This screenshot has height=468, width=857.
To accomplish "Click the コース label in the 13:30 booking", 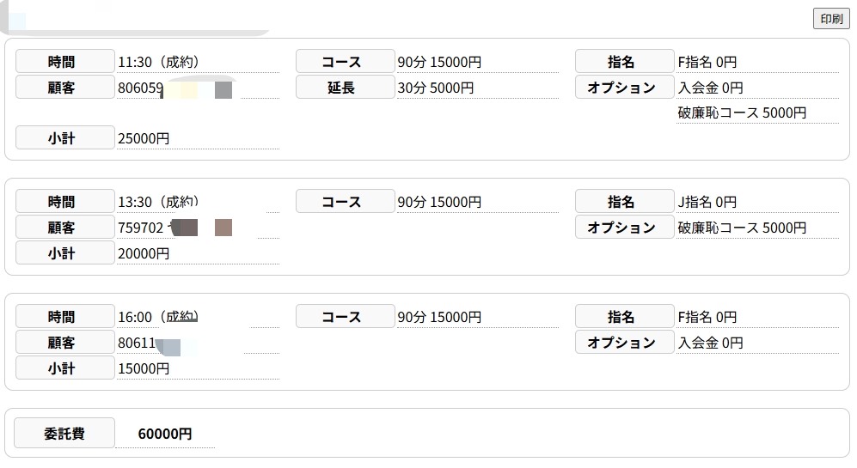I will (345, 202).
